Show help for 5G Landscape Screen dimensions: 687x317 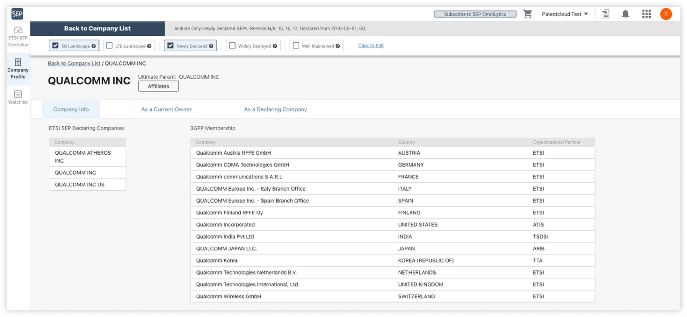[x=94, y=46]
